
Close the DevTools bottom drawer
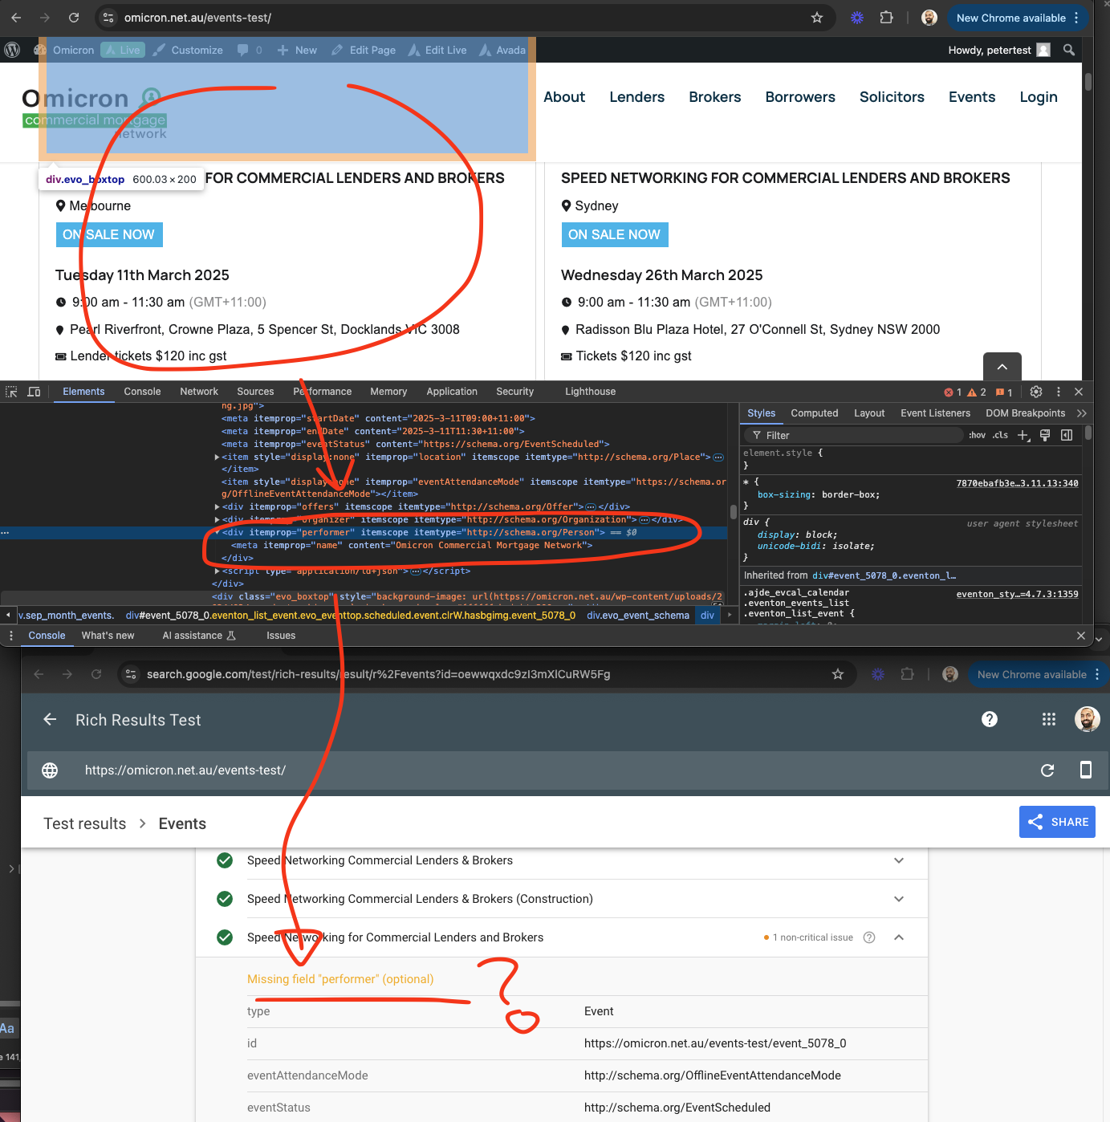(x=1081, y=636)
